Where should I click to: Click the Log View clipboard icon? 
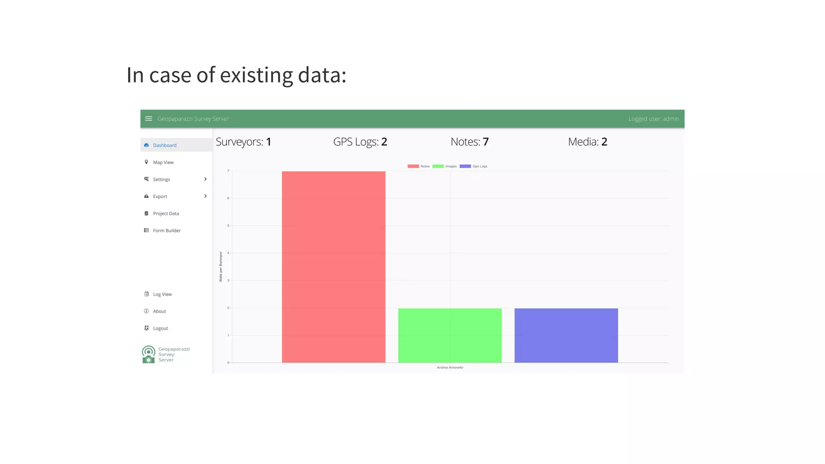coord(146,294)
